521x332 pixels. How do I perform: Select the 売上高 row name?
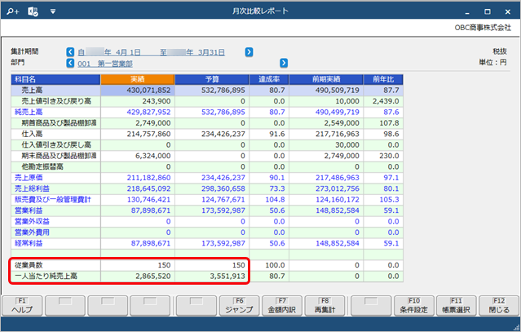point(32,90)
